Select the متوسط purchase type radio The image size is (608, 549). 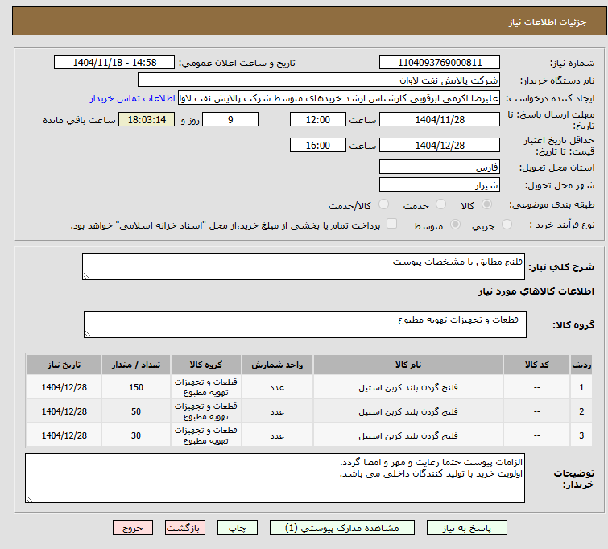click(455, 225)
